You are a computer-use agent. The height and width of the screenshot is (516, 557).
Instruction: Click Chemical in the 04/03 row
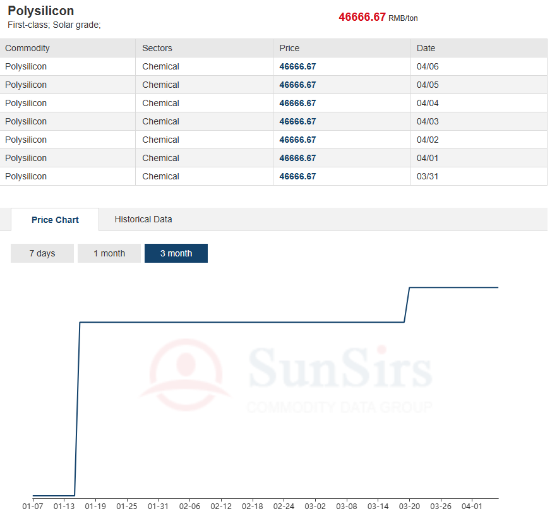160,121
